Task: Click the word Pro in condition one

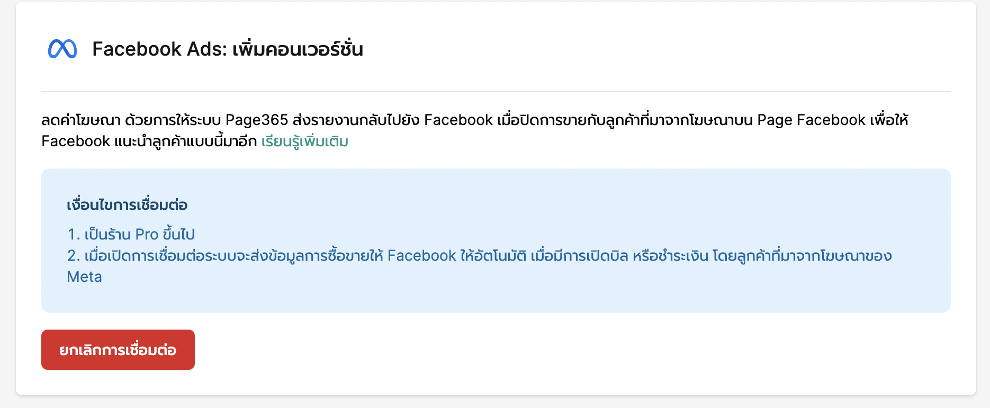Action: (147, 234)
